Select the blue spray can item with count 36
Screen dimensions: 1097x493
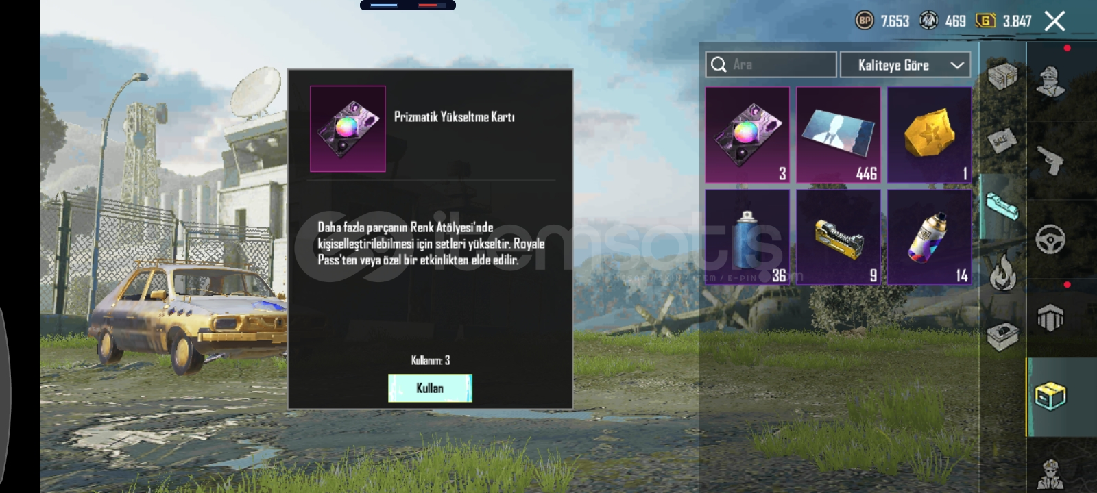pos(747,237)
